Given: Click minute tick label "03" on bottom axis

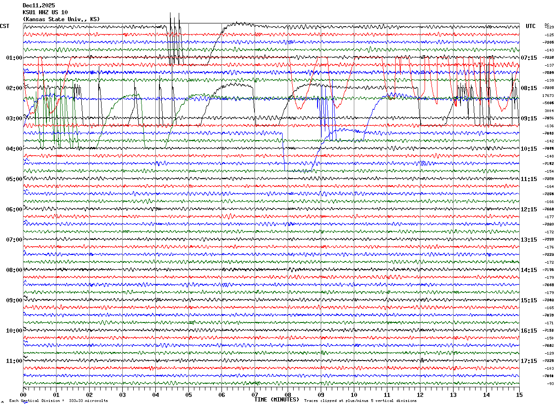Looking at the screenshot, I should 122,395.
